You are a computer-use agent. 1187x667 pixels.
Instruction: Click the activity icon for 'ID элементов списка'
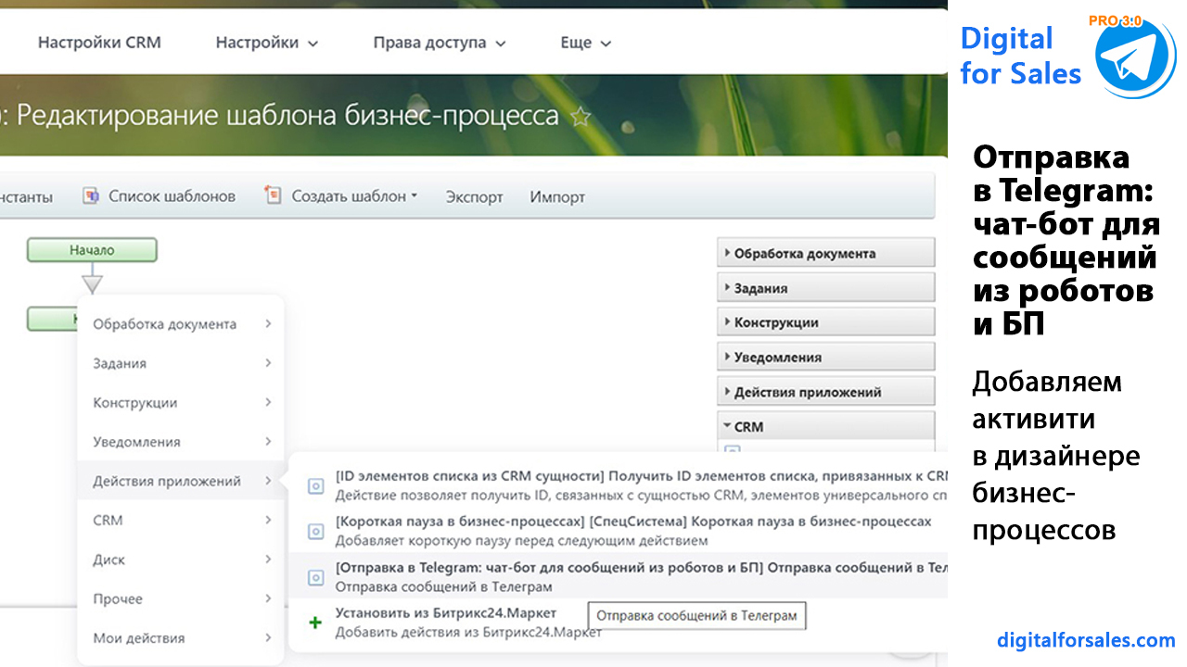tap(315, 485)
